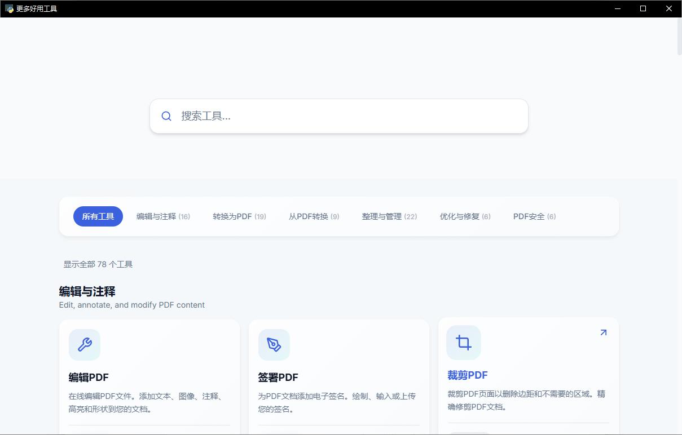Viewport: 682px width, 435px height.
Task: Select the 所有工具 filter tab
Action: click(x=98, y=216)
